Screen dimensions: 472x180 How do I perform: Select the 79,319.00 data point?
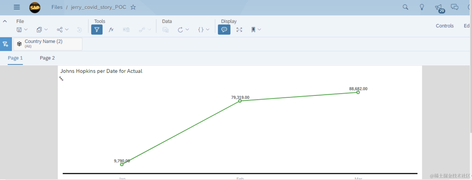pos(240,101)
